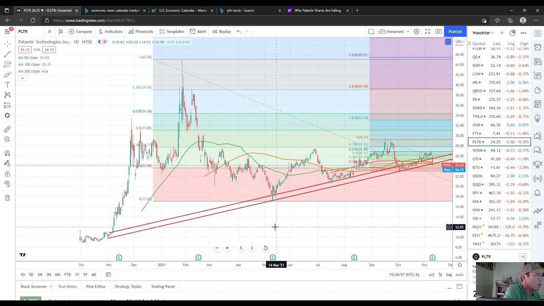Viewport: 544px width, 306px height.
Task: Open the Stock Screener dropdown tab
Action: [36, 286]
